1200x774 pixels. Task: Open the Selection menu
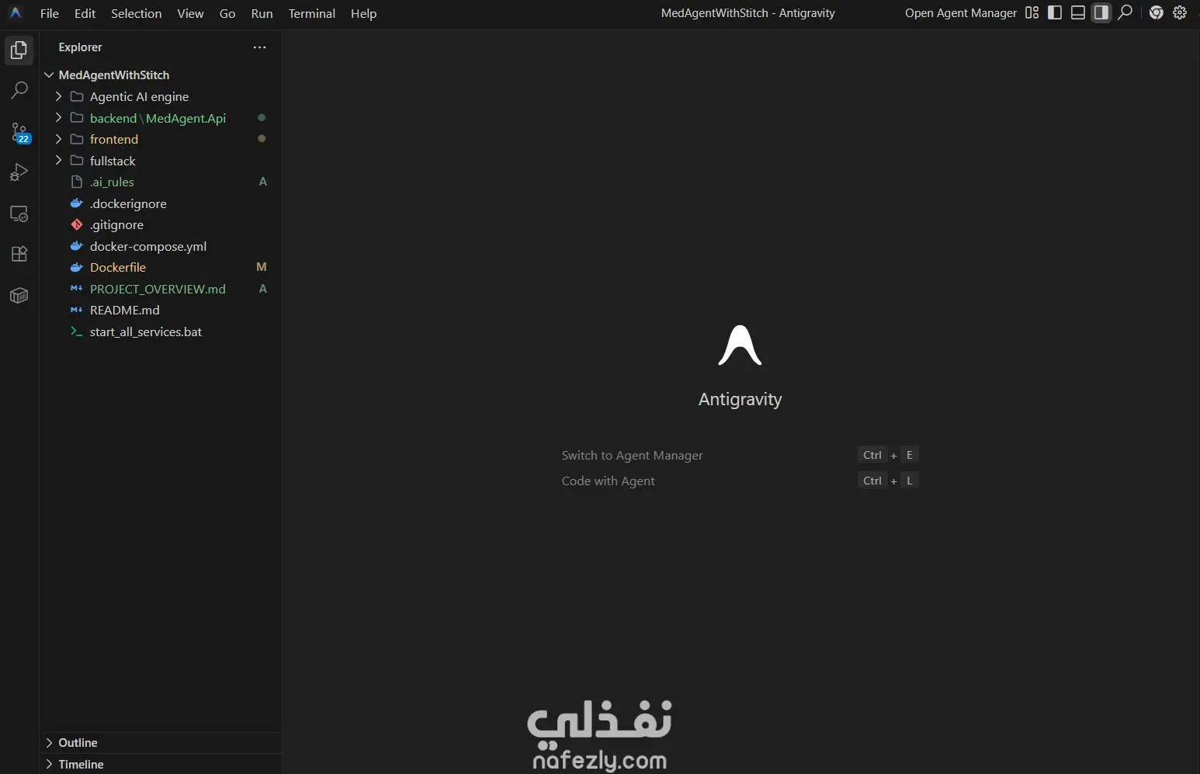coord(136,13)
